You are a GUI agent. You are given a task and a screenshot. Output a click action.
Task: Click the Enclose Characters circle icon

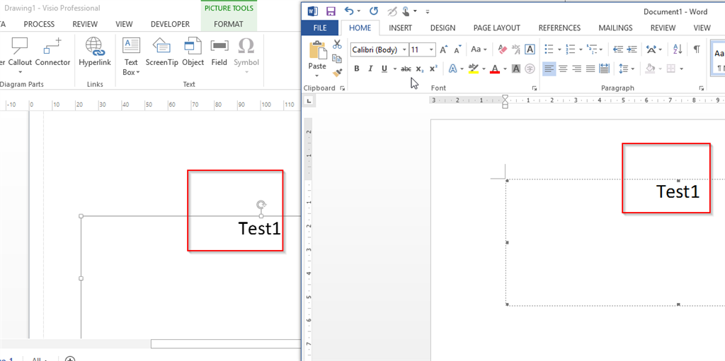pos(530,69)
